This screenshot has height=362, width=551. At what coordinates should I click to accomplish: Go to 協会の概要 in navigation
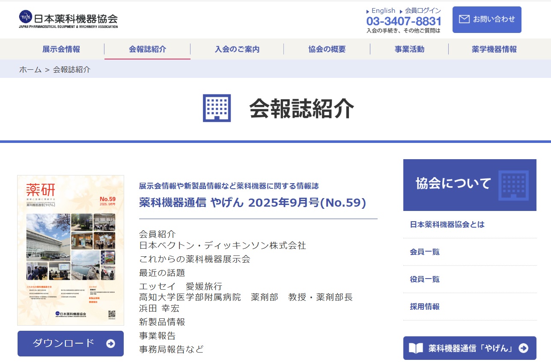point(327,49)
